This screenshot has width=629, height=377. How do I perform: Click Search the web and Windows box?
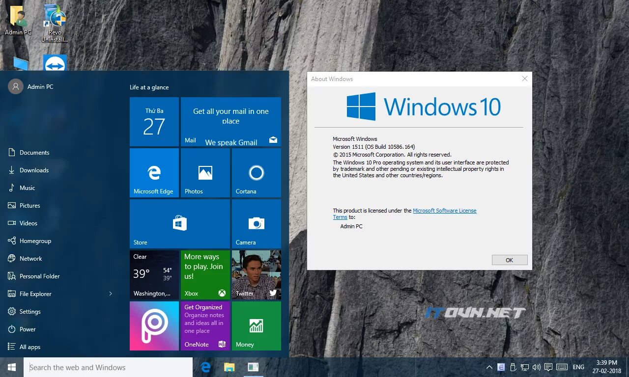pos(108,367)
